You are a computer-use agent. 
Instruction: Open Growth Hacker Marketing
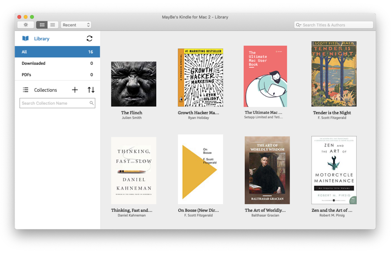click(200, 77)
